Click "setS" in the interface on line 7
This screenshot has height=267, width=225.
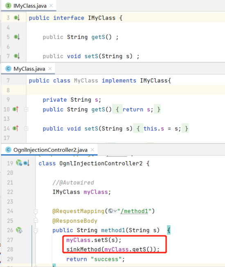[91, 56]
